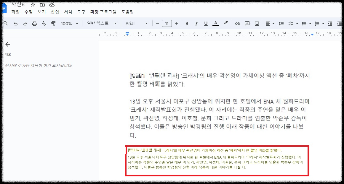Screen dimensions: 344x184
Task: Check document cloud save status
Action: click(x=52, y=4)
